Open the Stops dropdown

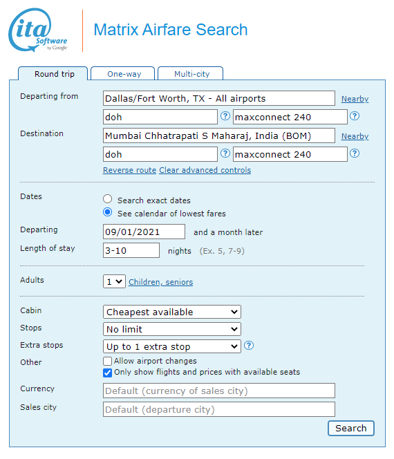click(172, 329)
